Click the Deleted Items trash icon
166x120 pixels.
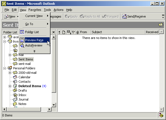pos(15,86)
